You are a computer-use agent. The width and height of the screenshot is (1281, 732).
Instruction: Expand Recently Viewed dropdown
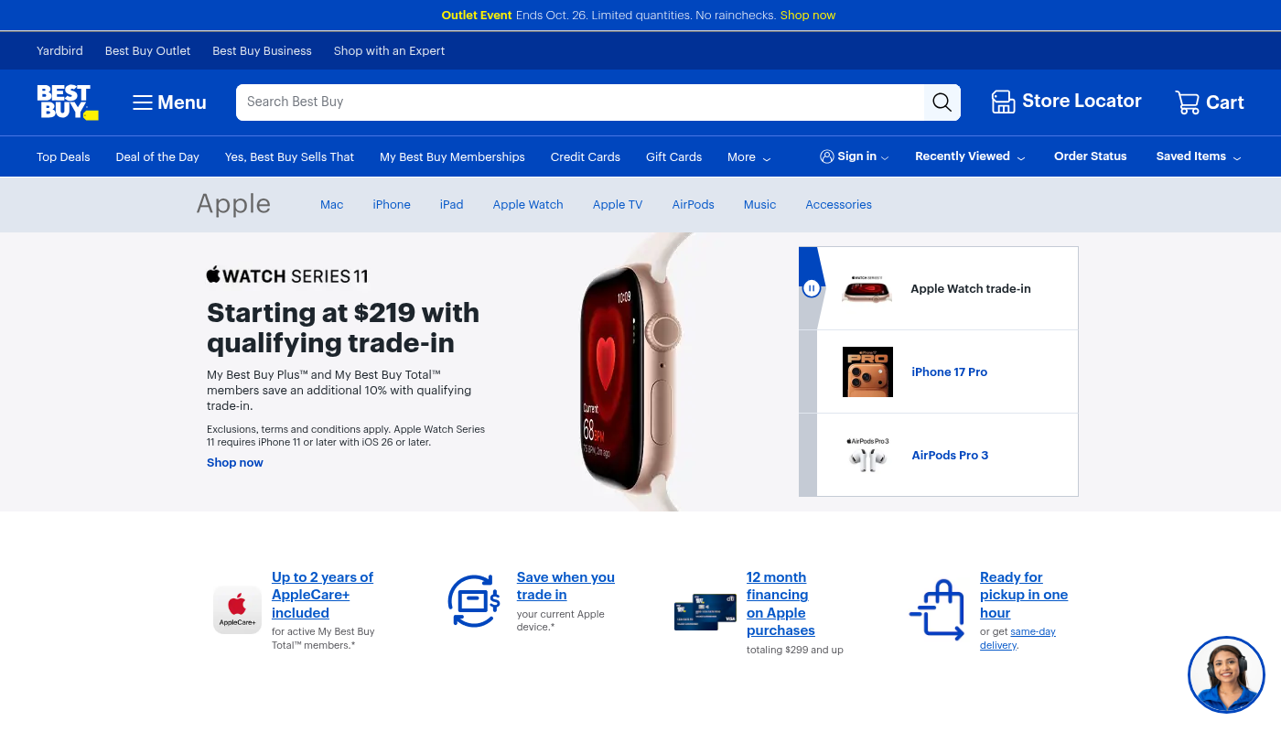click(970, 156)
